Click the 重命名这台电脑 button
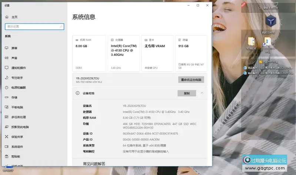The width and height of the screenshot is (296, 175). point(191,80)
